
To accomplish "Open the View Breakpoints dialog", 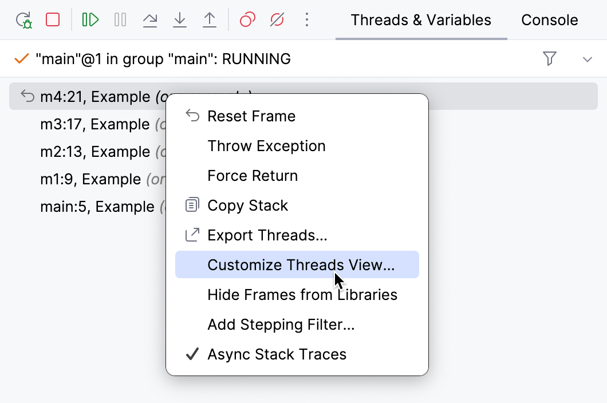I will point(247,19).
